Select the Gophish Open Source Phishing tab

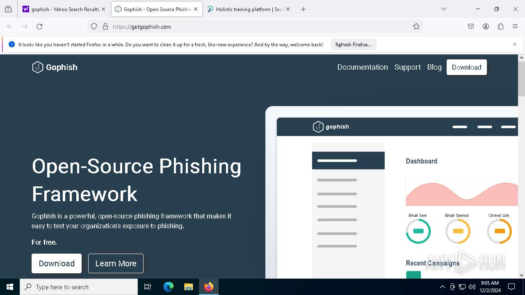coord(157,9)
